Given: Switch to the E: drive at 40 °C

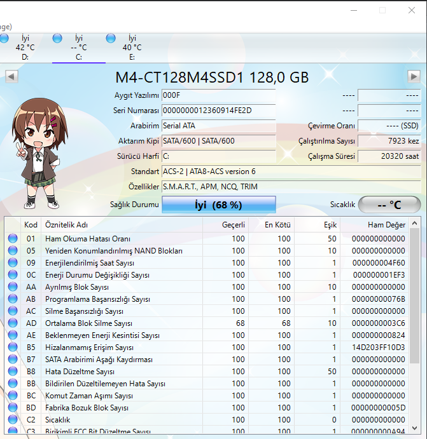Looking at the screenshot, I should pos(132,48).
